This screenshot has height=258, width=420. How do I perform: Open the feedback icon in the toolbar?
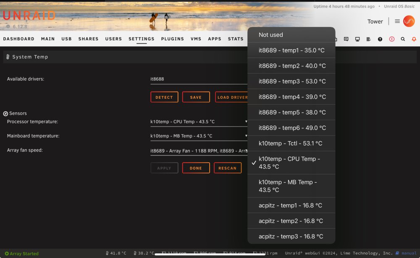coord(346,39)
